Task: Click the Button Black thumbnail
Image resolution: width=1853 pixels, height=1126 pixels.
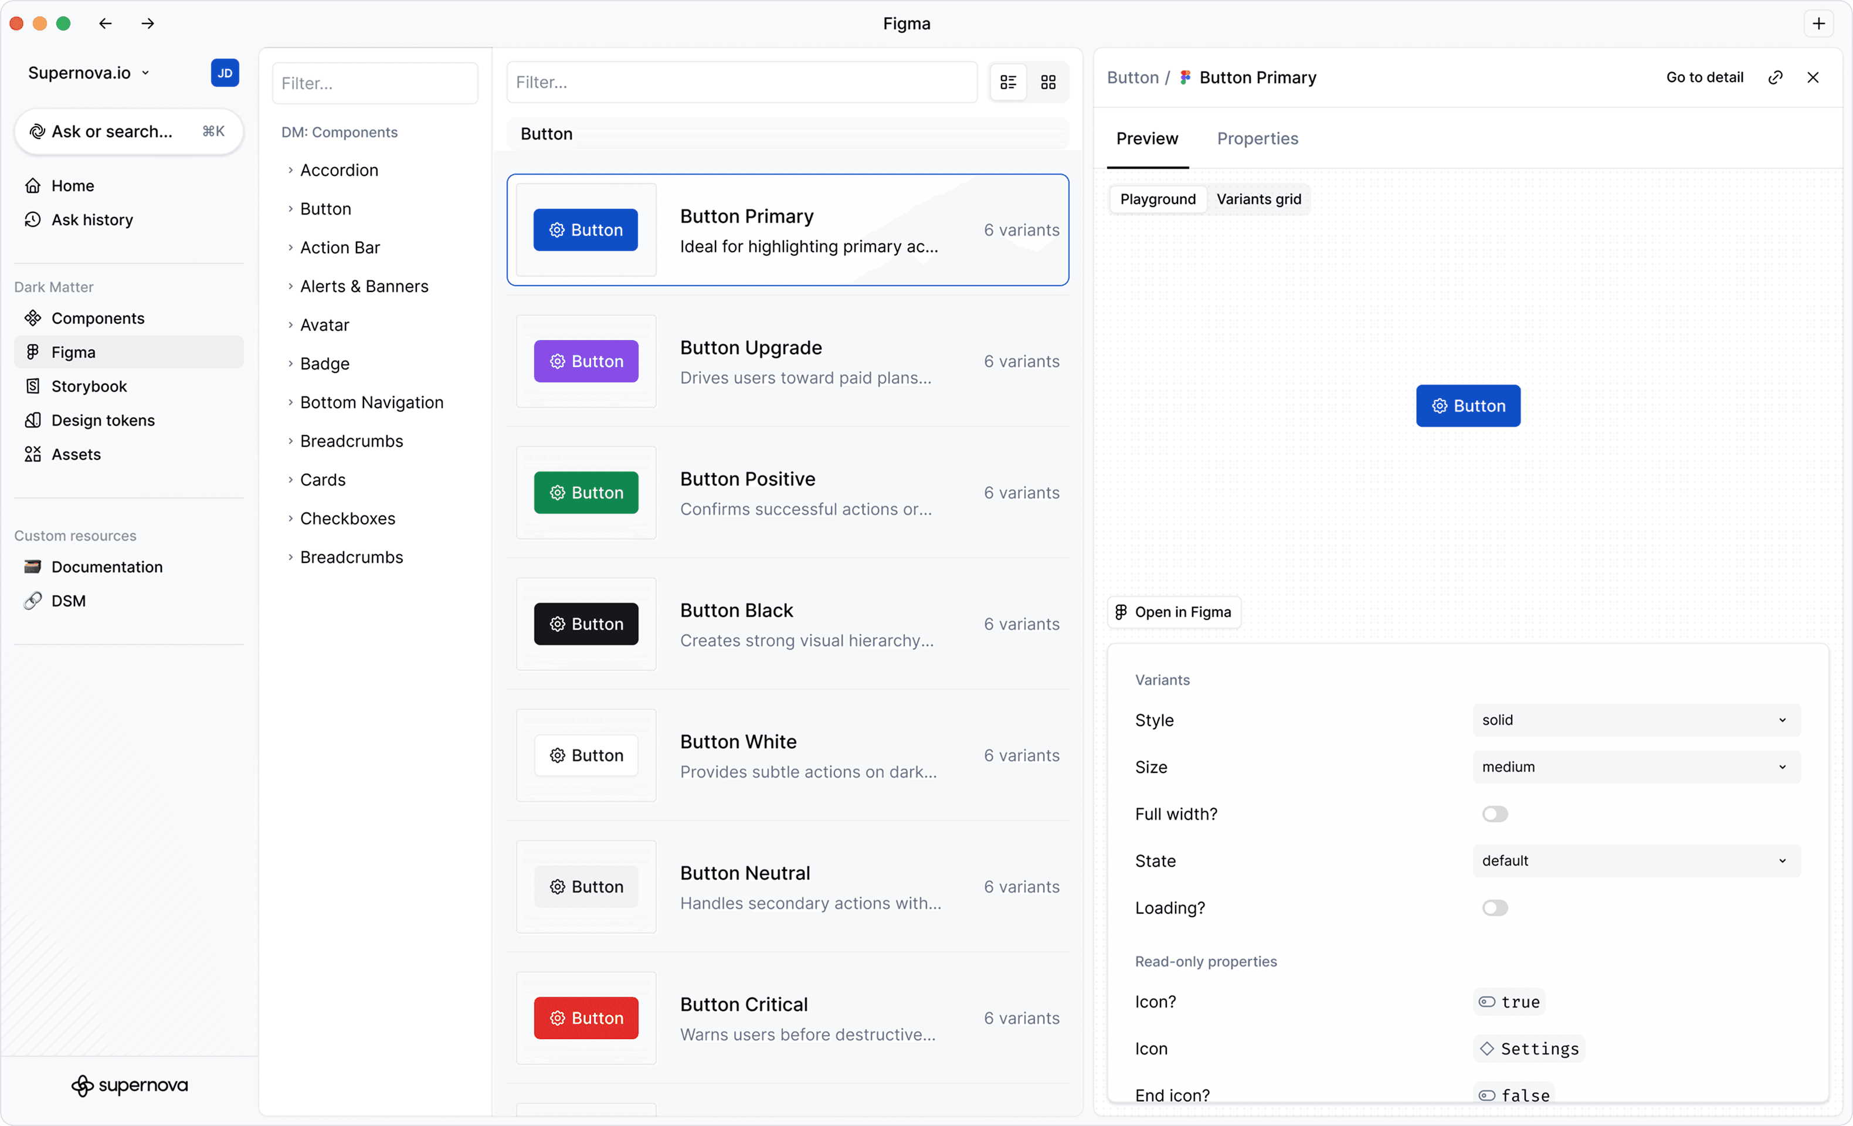Action: tap(586, 625)
